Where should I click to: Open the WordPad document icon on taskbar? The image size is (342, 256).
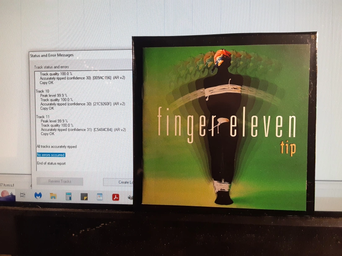[x=100, y=197]
